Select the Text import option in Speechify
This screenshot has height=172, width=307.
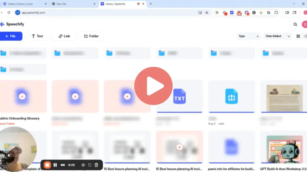(x=37, y=36)
